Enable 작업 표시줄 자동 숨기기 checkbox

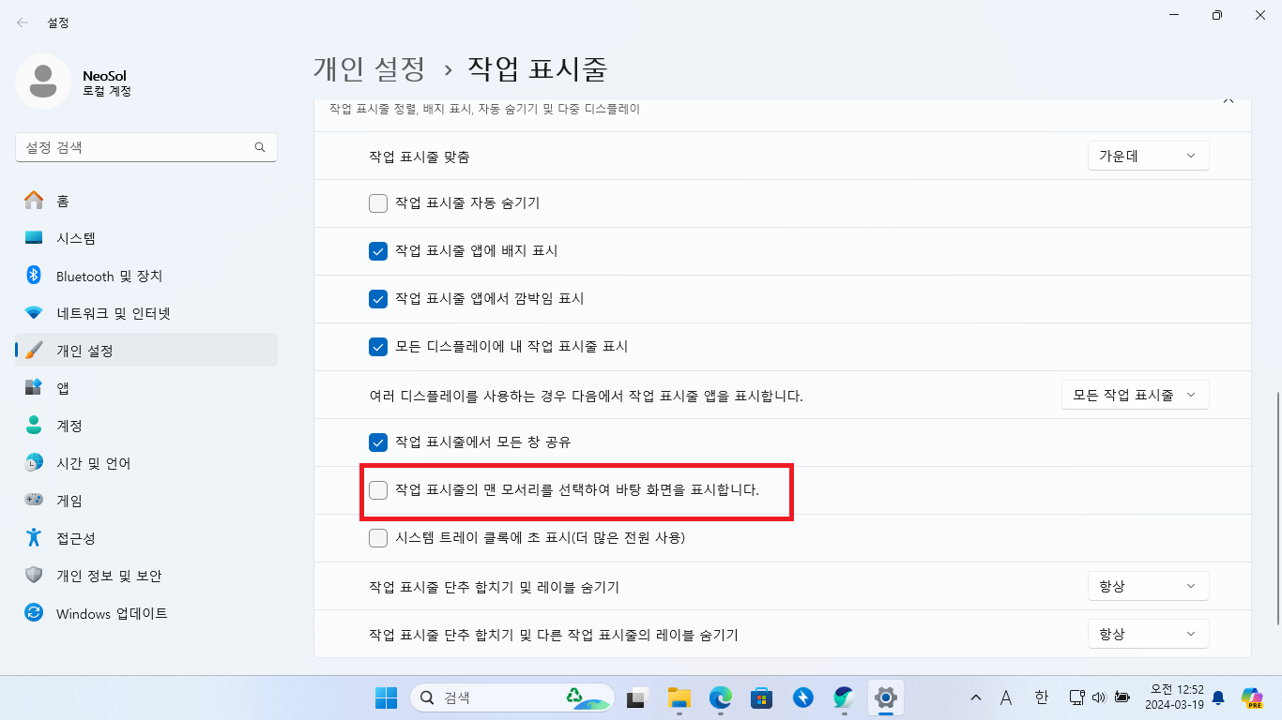pyautogui.click(x=378, y=202)
